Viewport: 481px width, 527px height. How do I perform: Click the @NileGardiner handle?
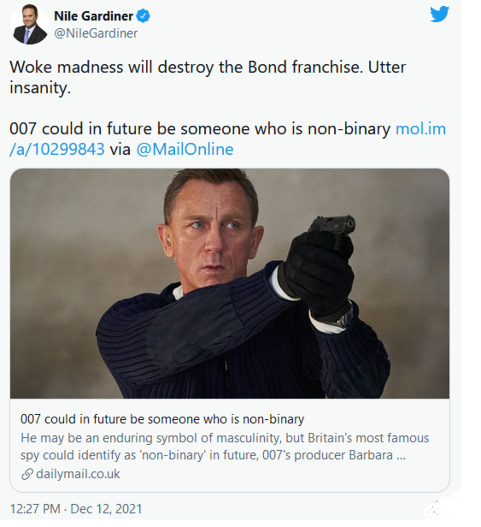tap(96, 33)
